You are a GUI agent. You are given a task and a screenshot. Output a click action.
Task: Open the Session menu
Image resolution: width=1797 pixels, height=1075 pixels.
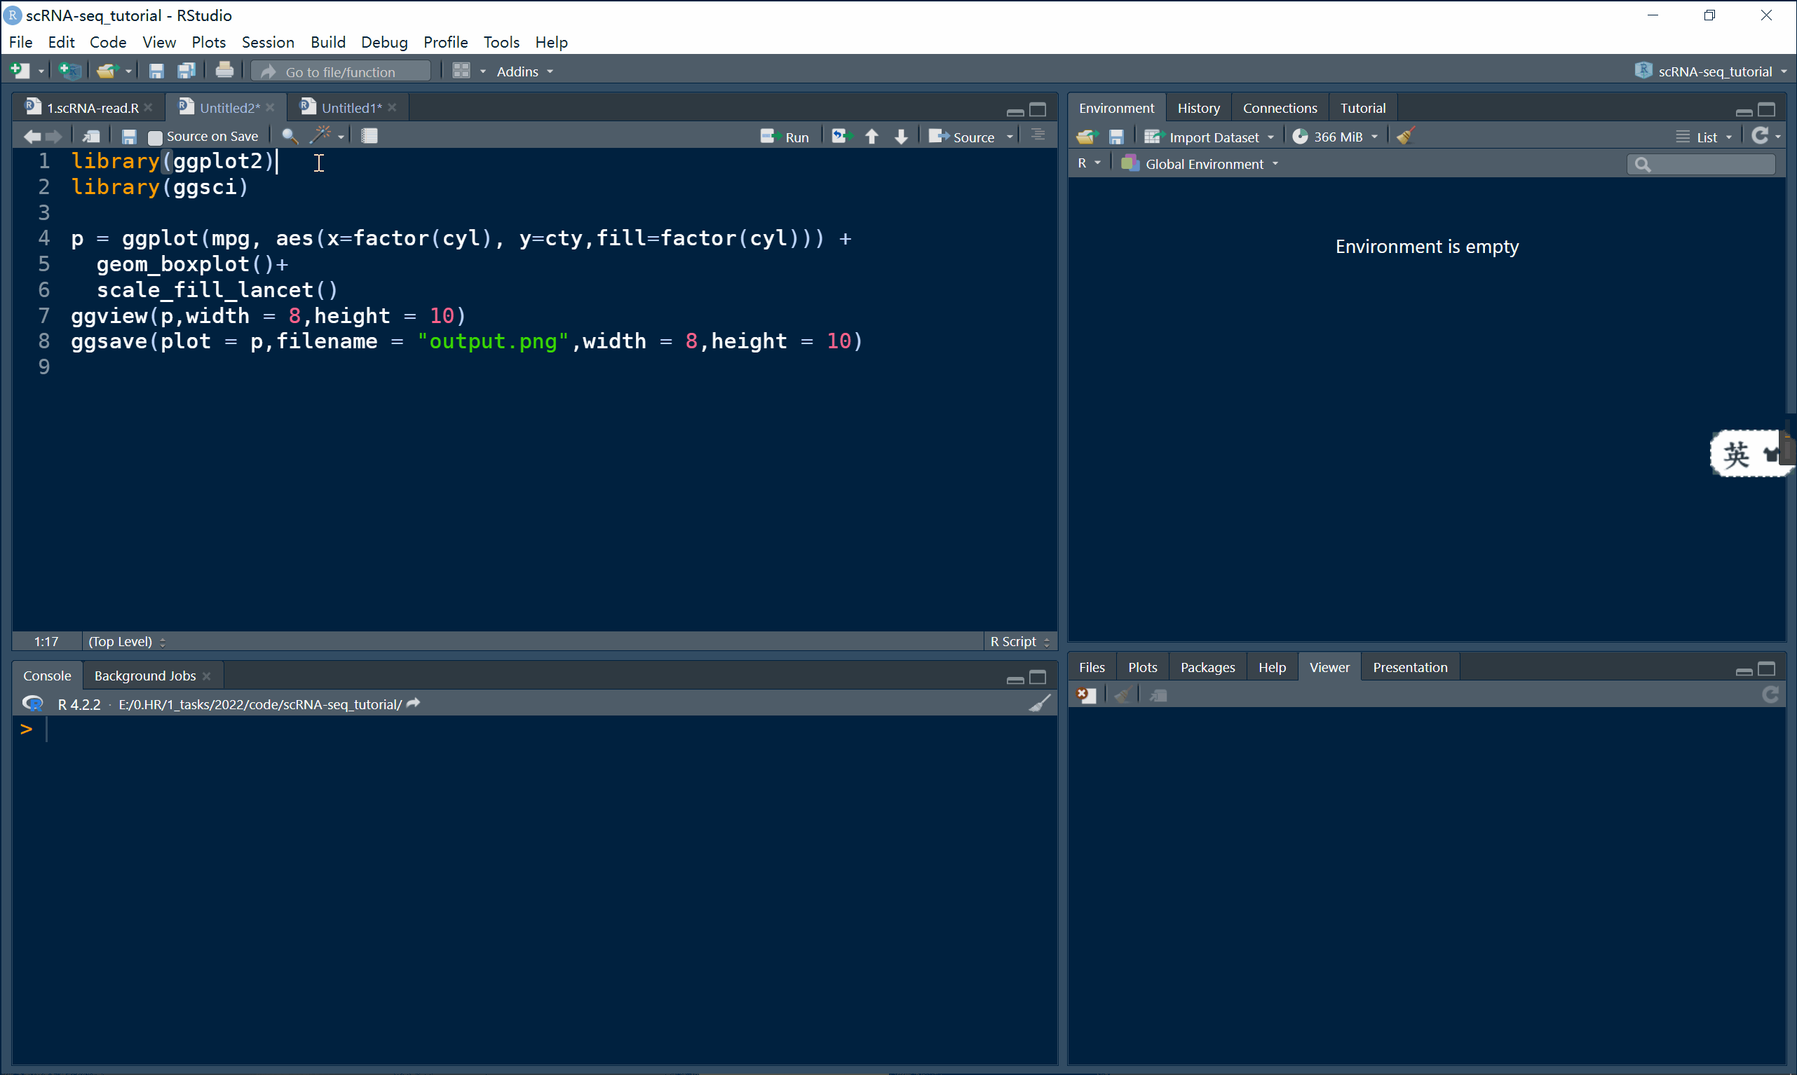point(267,42)
